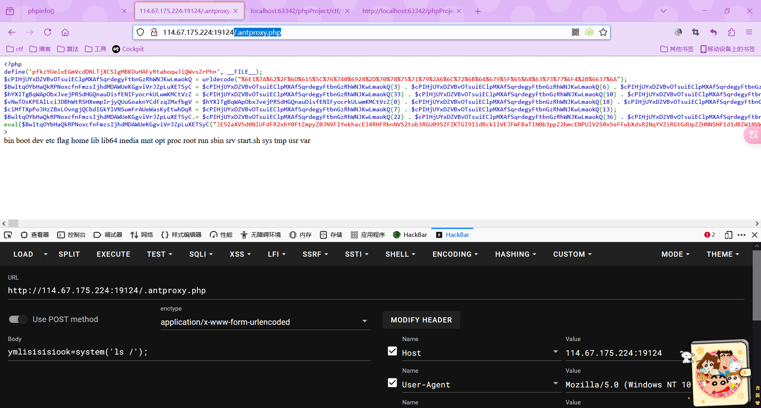Open the 查看器 inspector tab

pyautogui.click(x=34, y=235)
